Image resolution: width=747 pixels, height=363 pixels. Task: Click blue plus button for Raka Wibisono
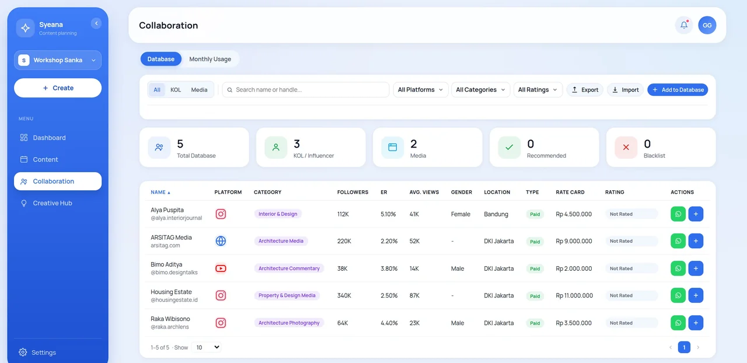tap(696, 323)
